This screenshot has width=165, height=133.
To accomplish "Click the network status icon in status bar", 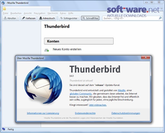I will pos(4,129).
